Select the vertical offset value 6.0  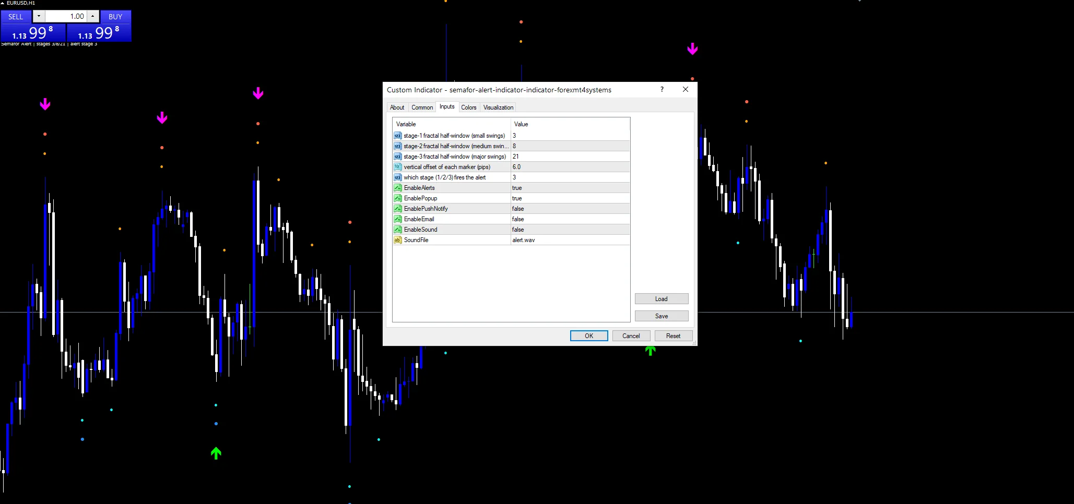click(x=570, y=167)
